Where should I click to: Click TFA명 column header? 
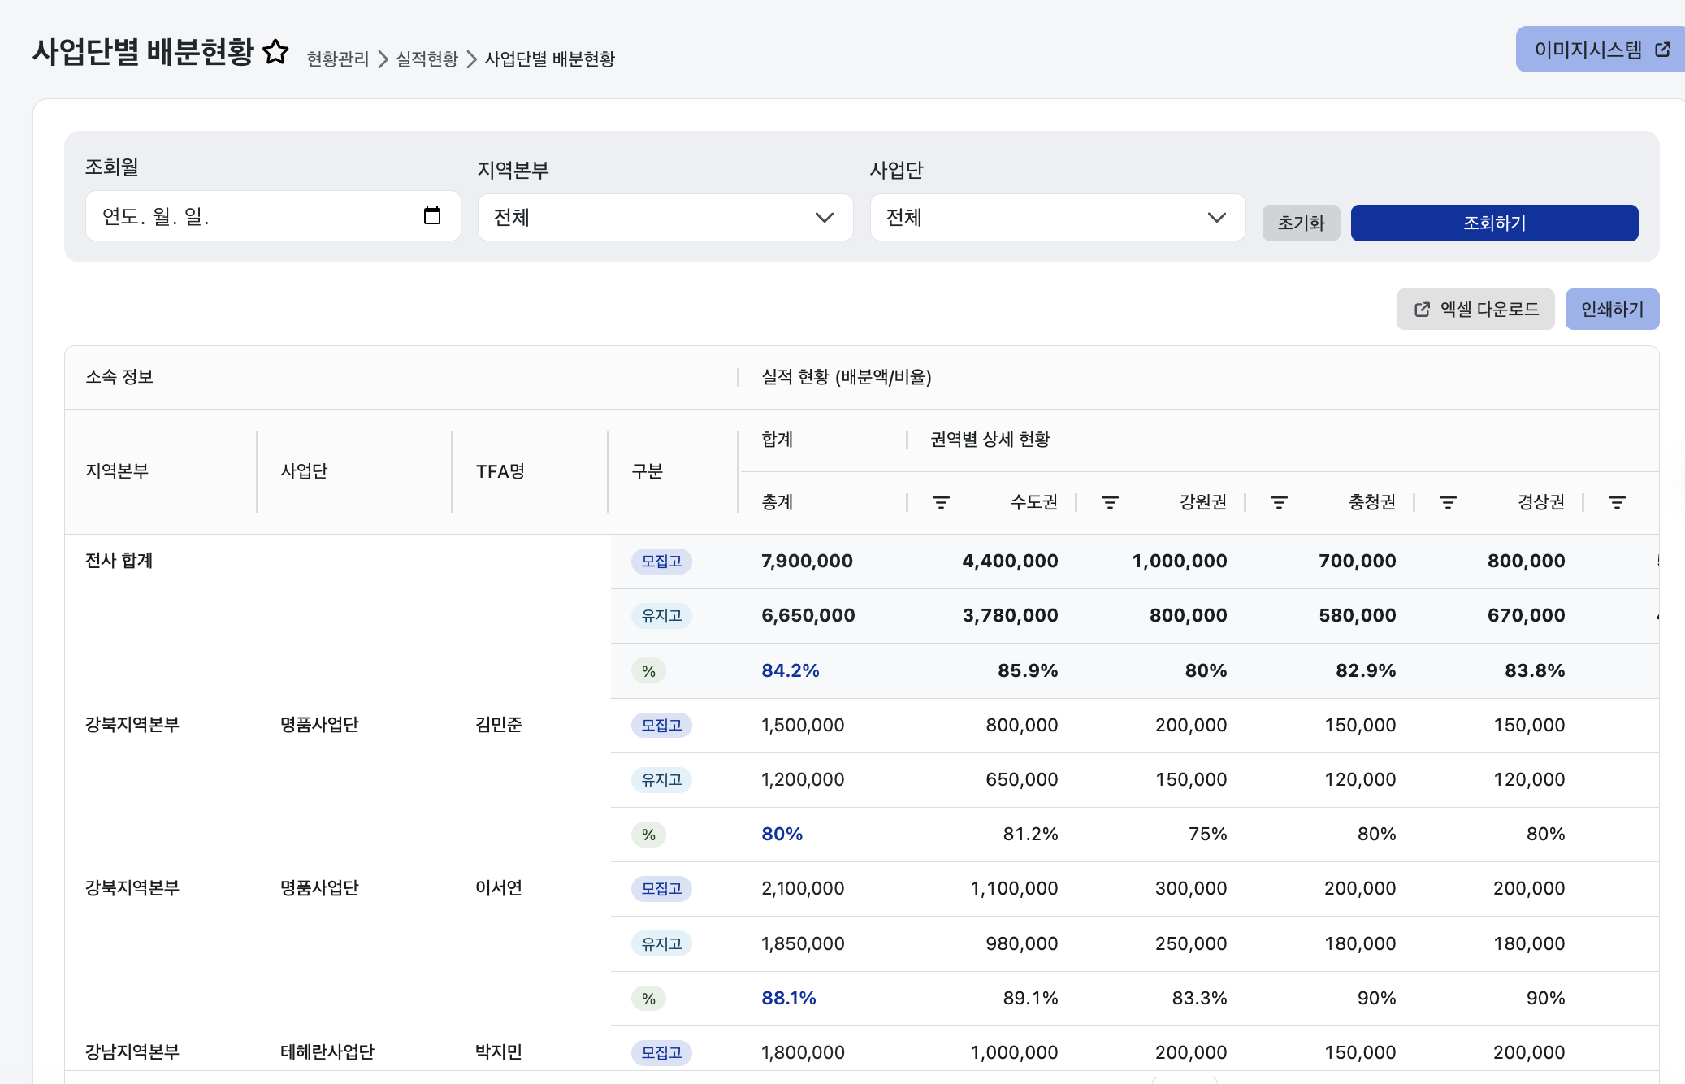click(x=500, y=471)
